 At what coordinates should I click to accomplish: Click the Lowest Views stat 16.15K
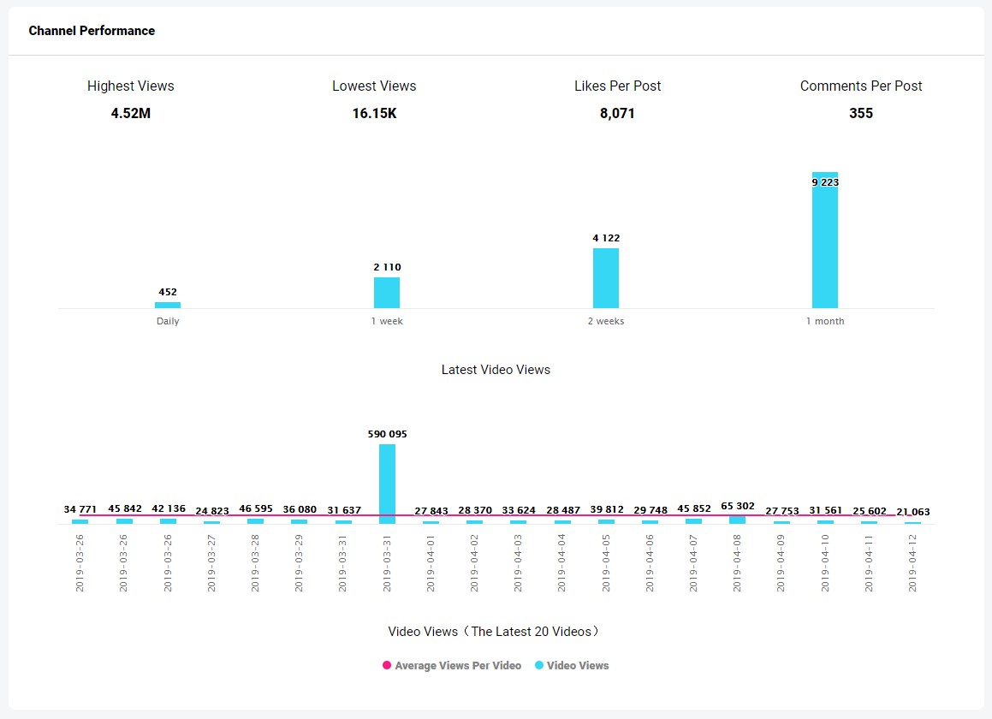click(374, 113)
